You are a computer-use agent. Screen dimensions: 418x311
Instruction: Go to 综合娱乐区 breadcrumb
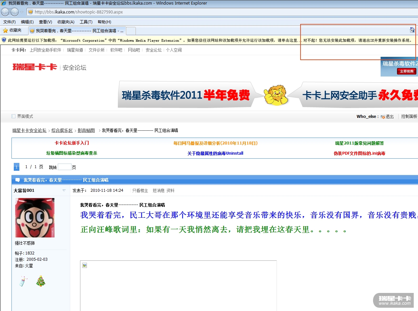click(x=62, y=130)
